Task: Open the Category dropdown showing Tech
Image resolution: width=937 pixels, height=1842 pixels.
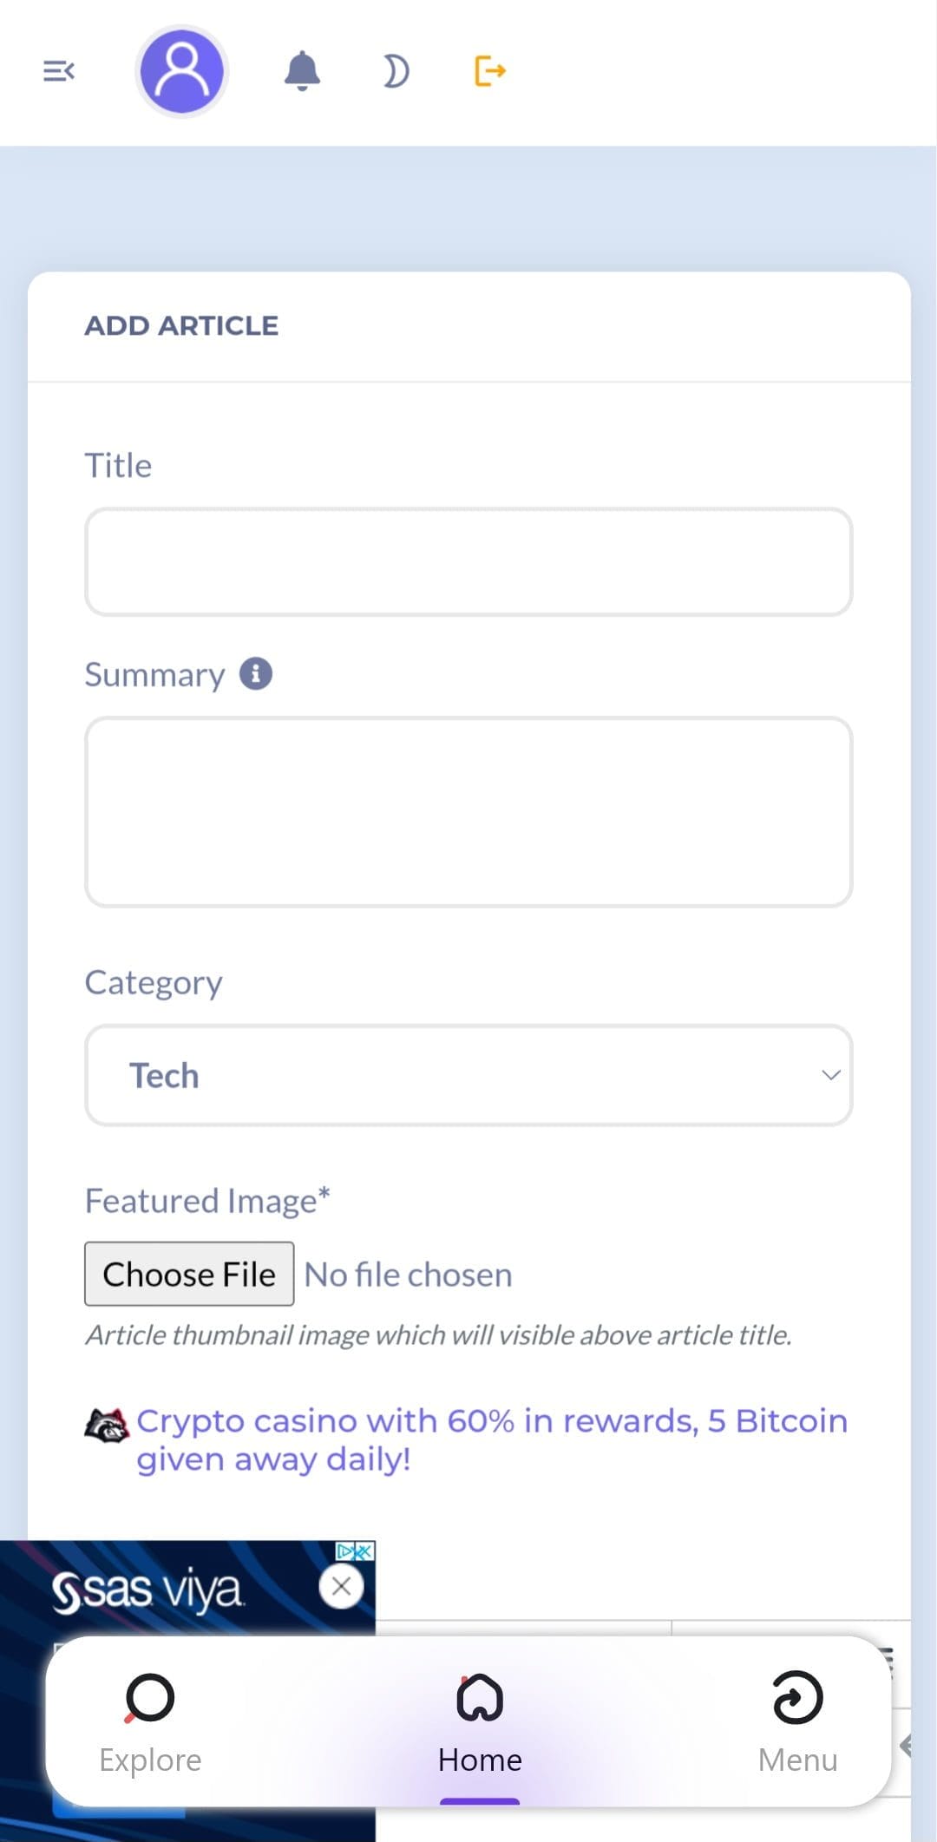Action: 451,1076
